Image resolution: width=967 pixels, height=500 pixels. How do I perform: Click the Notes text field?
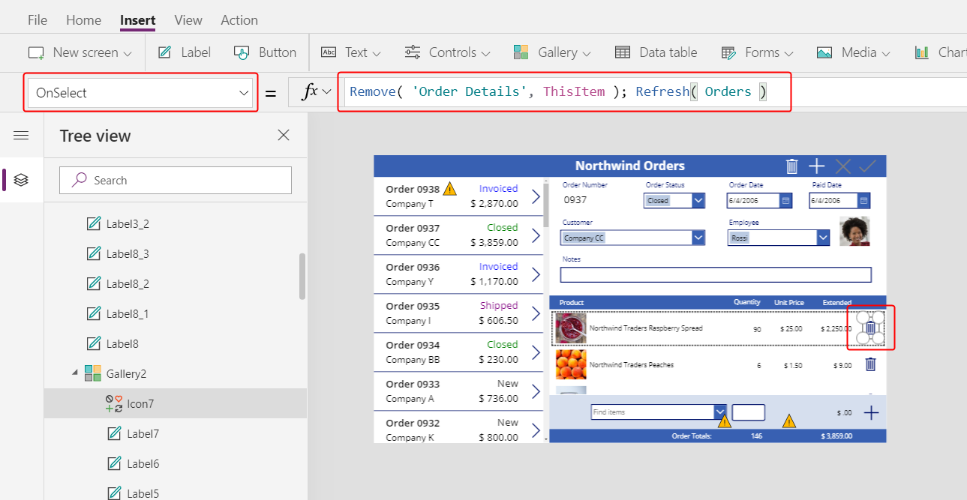tap(716, 274)
